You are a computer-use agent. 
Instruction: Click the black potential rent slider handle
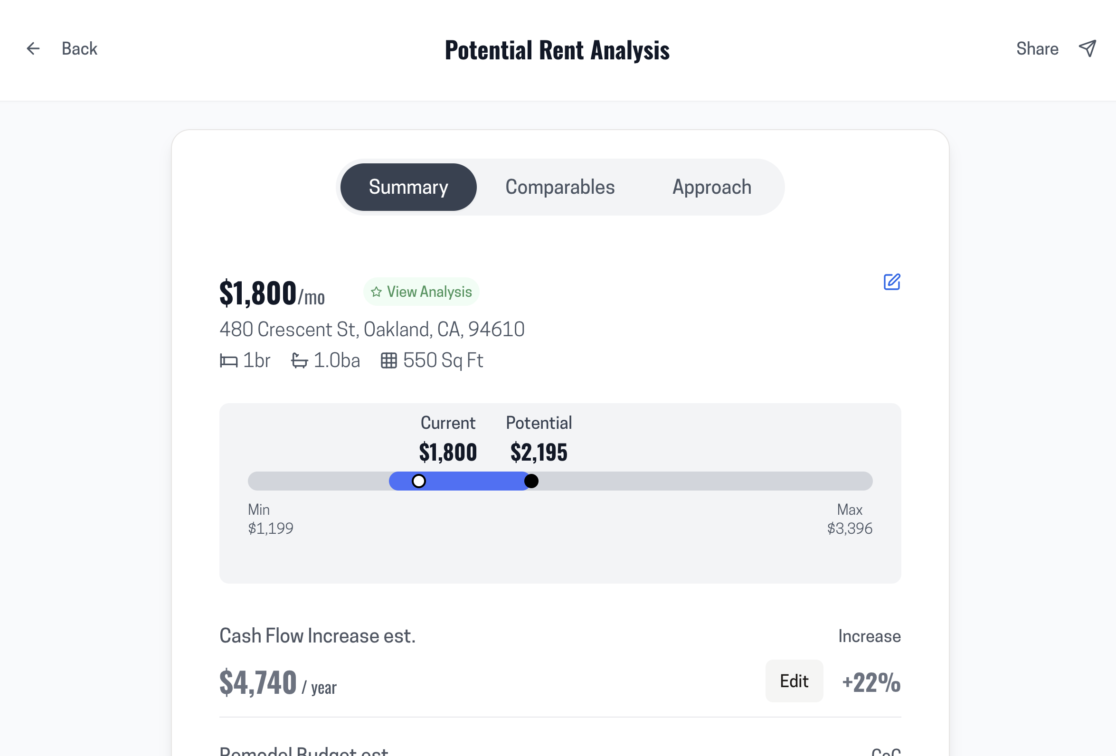[x=531, y=481]
